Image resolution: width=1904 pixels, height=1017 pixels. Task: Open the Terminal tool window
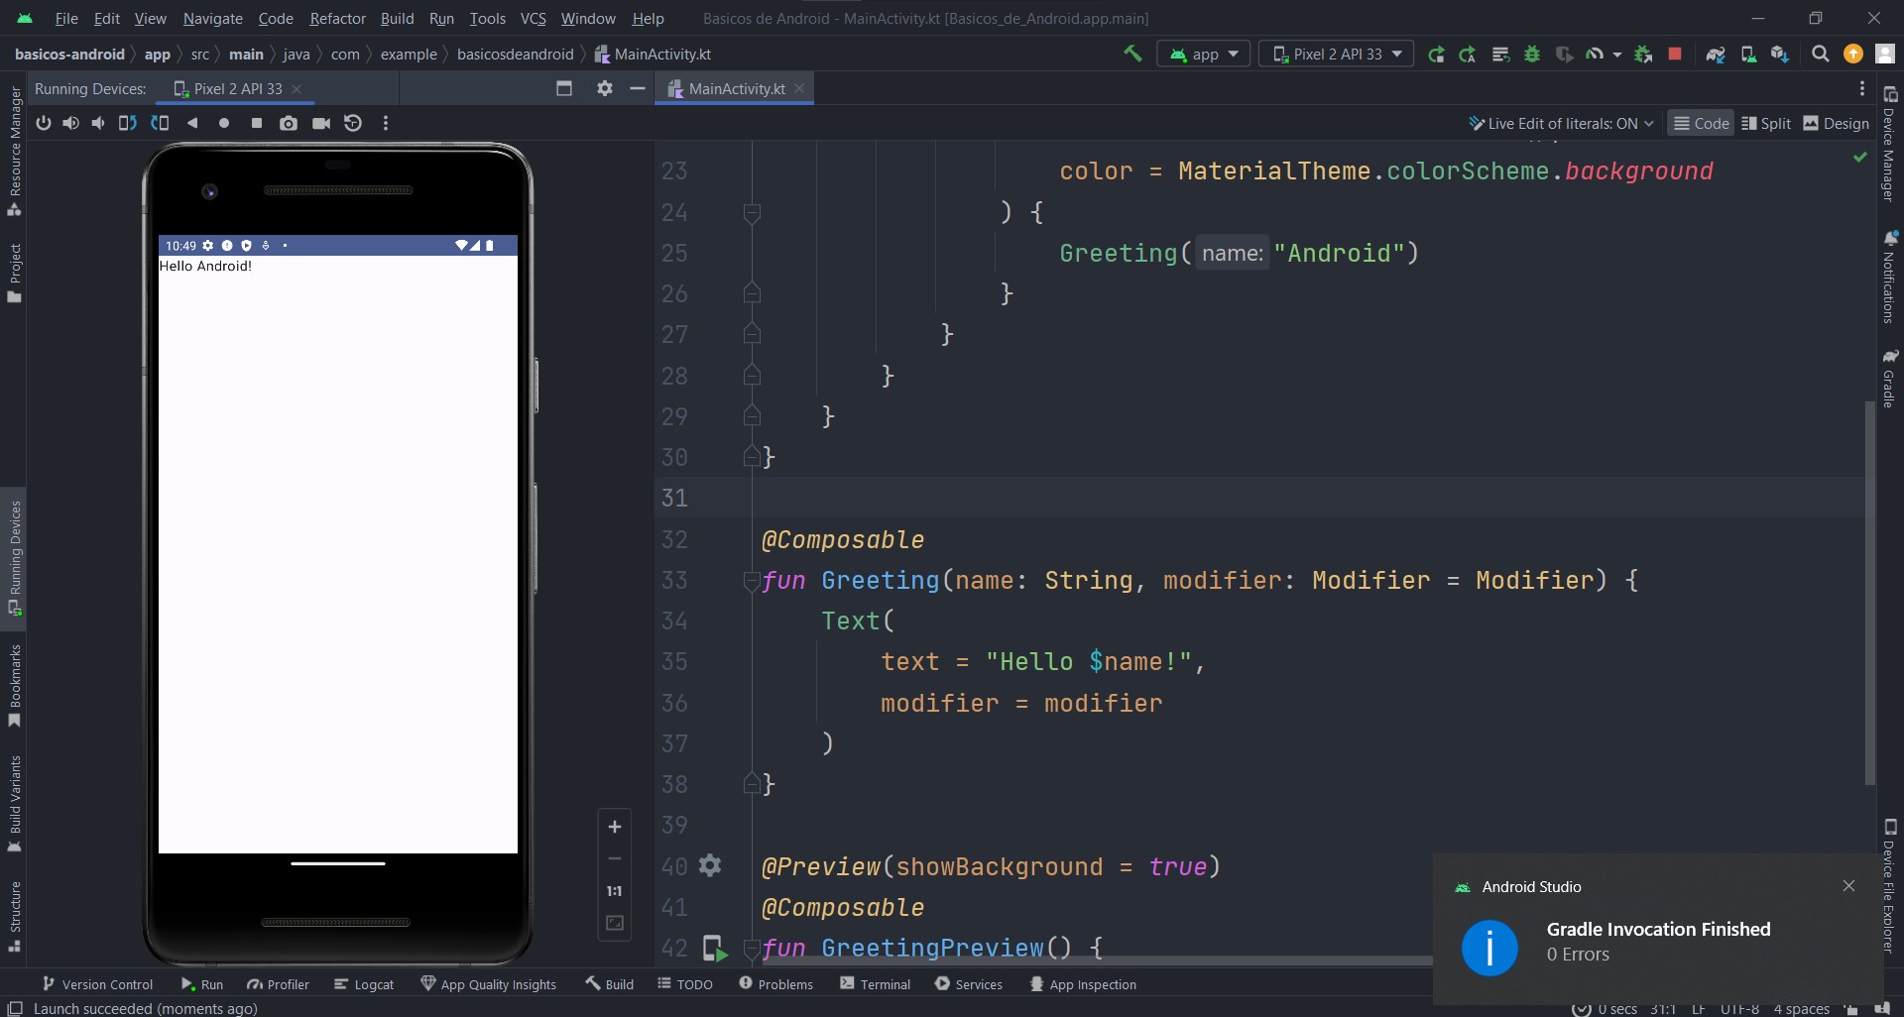875,984
